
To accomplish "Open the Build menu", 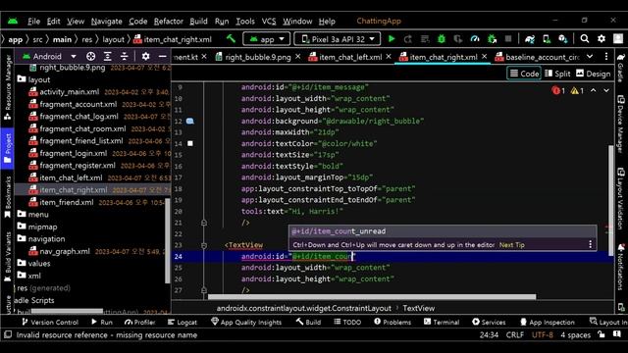I will coord(198,22).
